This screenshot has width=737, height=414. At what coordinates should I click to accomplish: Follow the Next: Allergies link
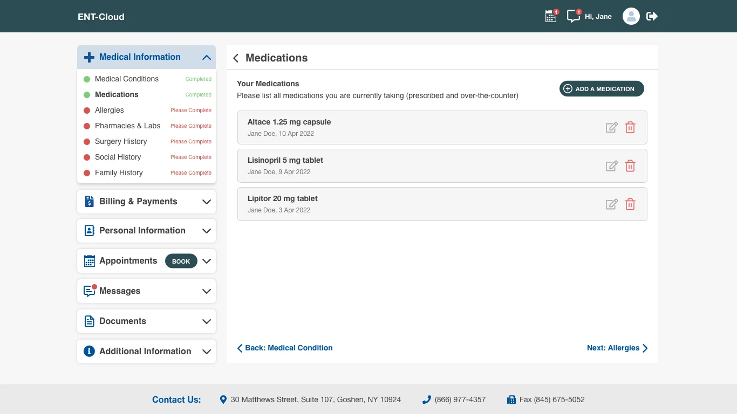click(x=617, y=348)
